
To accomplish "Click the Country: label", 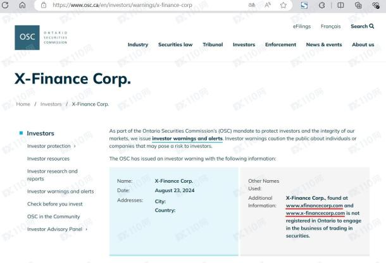I will click(165, 211).
